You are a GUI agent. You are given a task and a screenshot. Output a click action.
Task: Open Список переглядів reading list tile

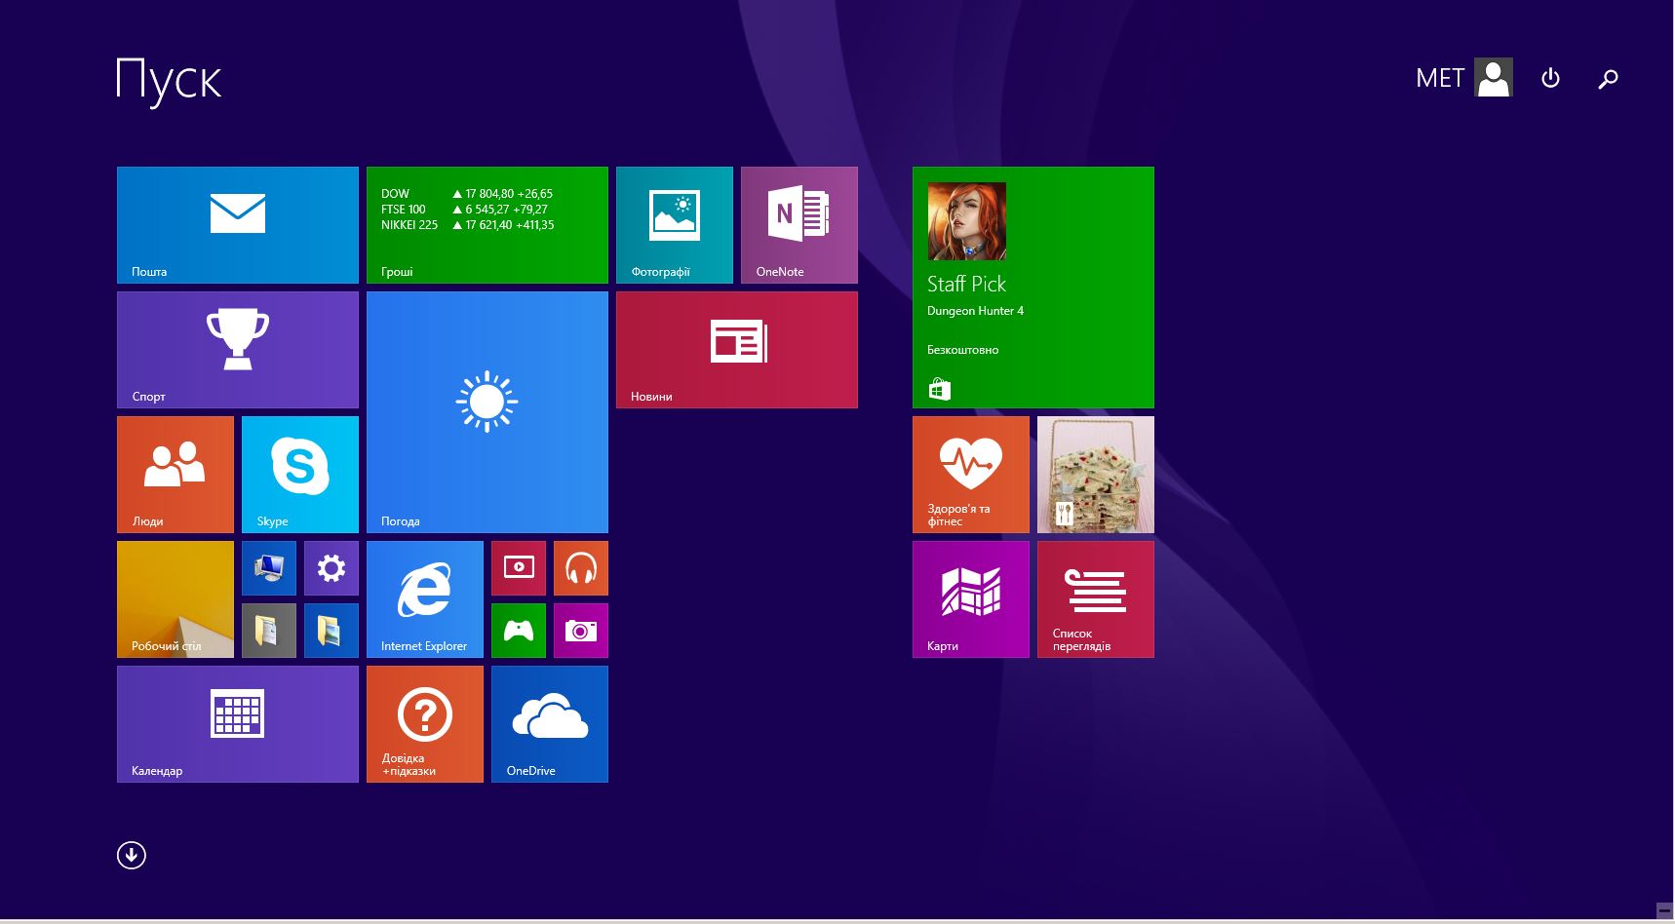tap(1096, 599)
